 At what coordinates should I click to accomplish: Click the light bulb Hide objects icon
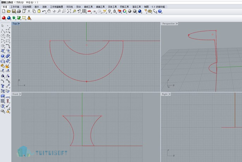click(x=109, y=11)
